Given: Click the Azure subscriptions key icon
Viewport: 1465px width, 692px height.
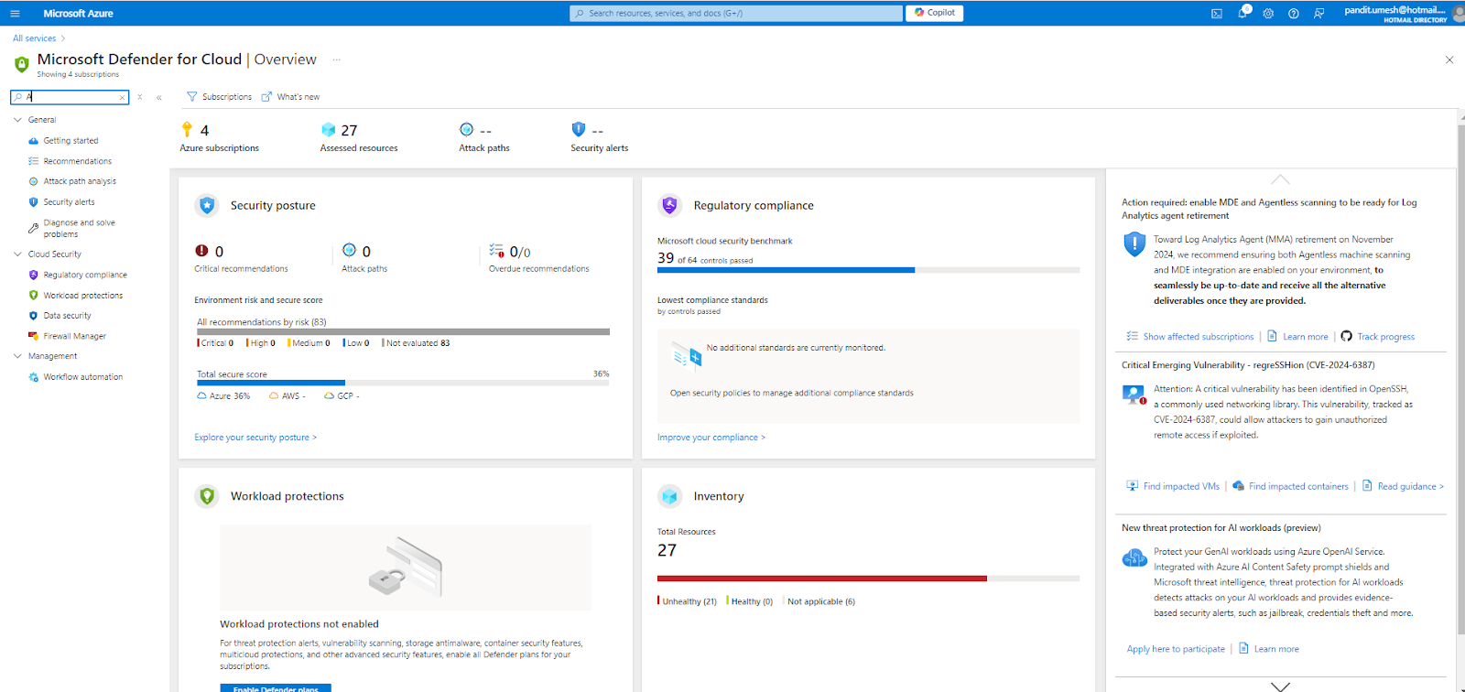Looking at the screenshot, I should tap(188, 130).
